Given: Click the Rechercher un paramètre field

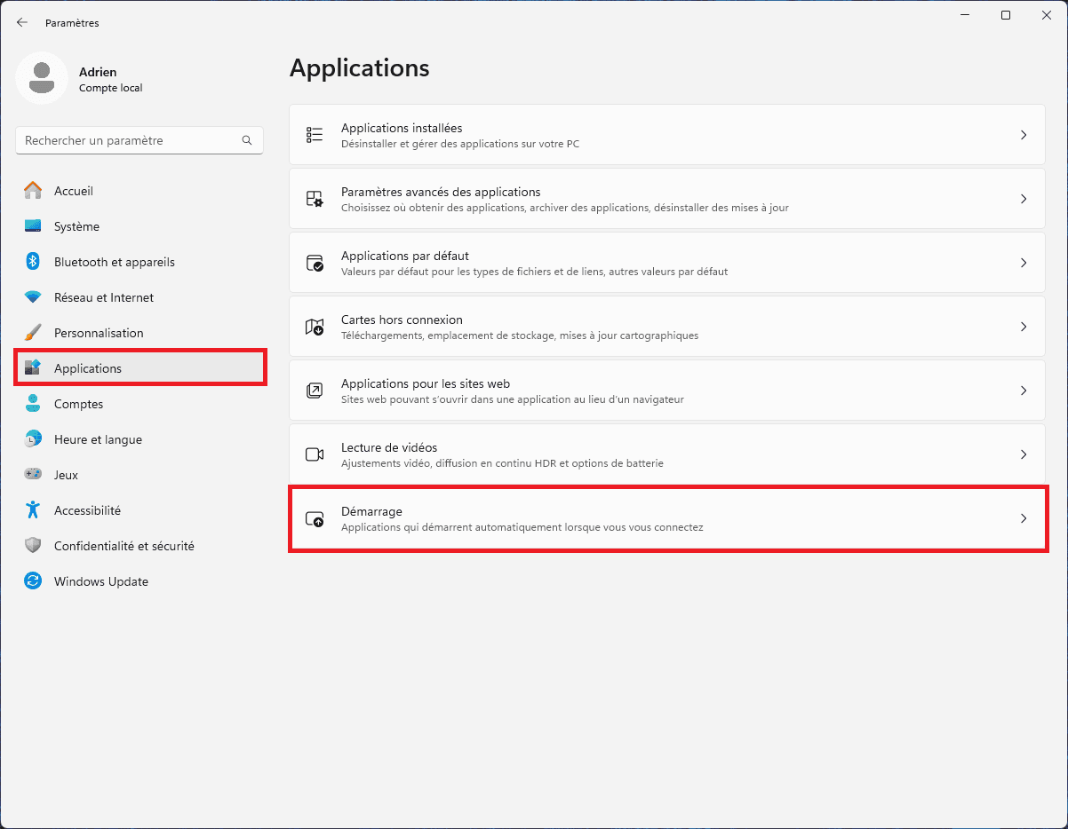Looking at the screenshot, I should point(139,140).
